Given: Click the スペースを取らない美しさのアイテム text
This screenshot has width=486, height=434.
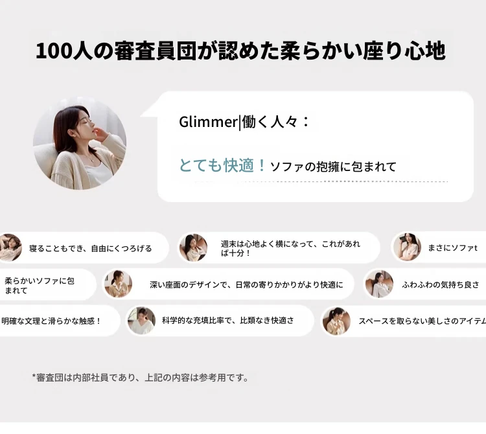Looking at the screenshot, I should (422, 321).
